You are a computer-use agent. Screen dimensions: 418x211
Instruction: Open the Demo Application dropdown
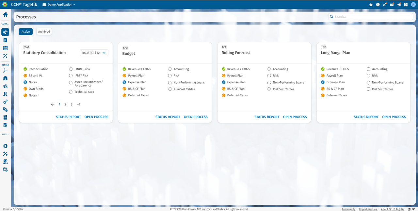tap(59, 5)
